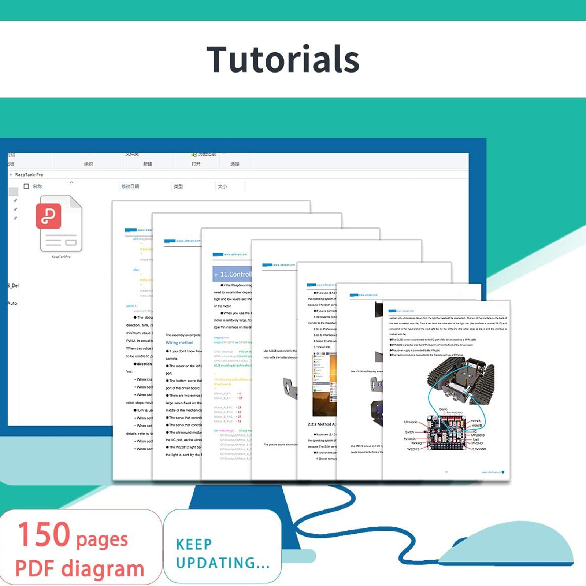The width and height of the screenshot is (586, 586).
Task: Click the "Ultrasonic" label on the board diagram
Action: click(411, 422)
